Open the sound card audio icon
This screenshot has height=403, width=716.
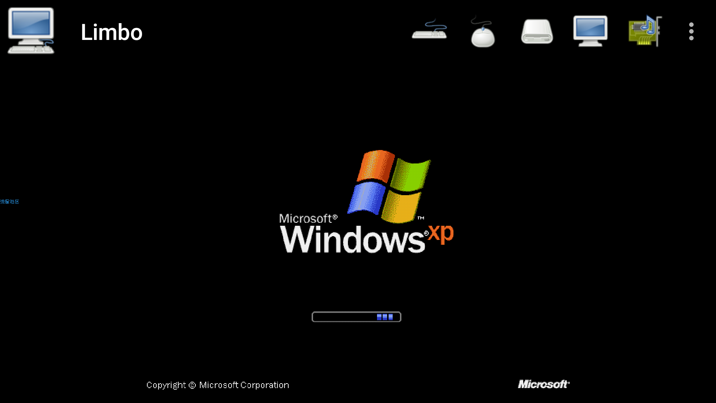(645, 31)
